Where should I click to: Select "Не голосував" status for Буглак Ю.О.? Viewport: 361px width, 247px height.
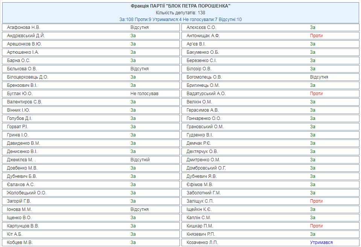pos(144,94)
